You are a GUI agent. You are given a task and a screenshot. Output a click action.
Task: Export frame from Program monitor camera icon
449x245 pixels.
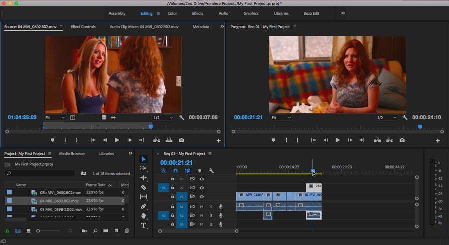(x=402, y=140)
